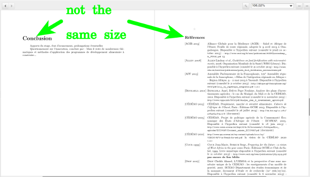Click the [CÉDÉAO 2013] reference label

(195, 104)
